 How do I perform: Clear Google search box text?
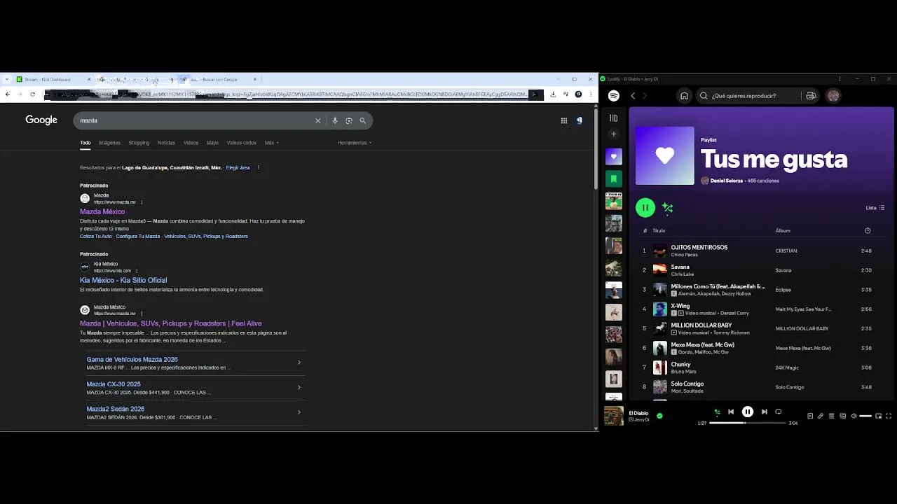(317, 120)
